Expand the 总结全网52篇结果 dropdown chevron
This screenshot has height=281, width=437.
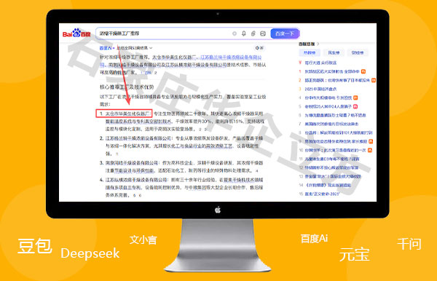click(x=151, y=48)
